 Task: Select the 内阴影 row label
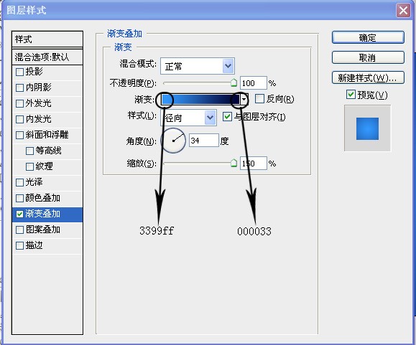(x=39, y=88)
